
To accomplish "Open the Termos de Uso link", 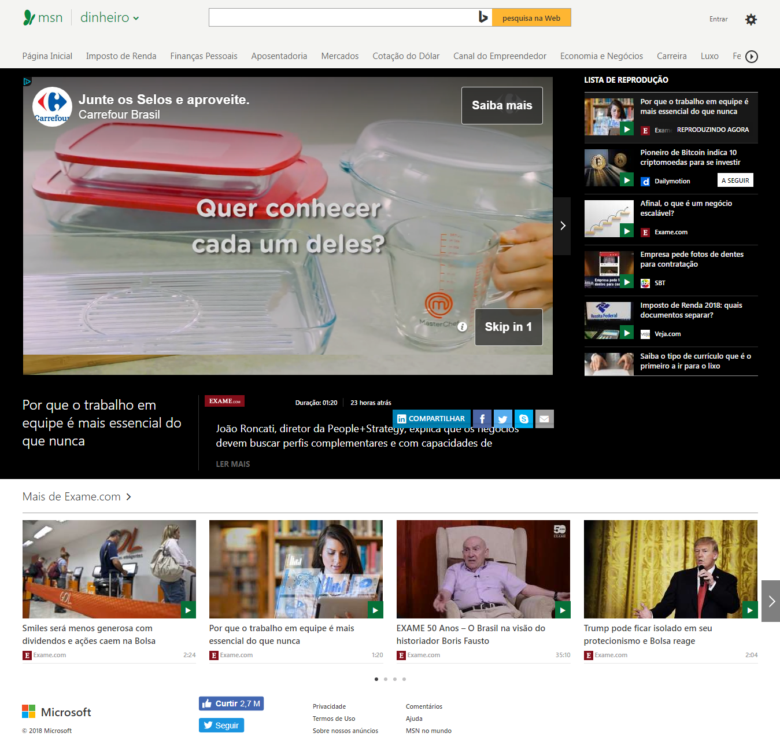I will tap(334, 719).
